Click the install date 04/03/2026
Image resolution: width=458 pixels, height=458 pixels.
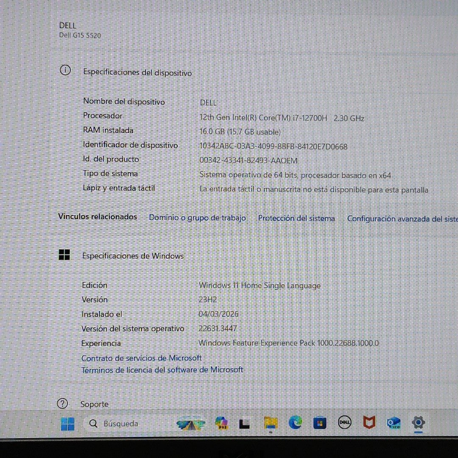point(218,314)
